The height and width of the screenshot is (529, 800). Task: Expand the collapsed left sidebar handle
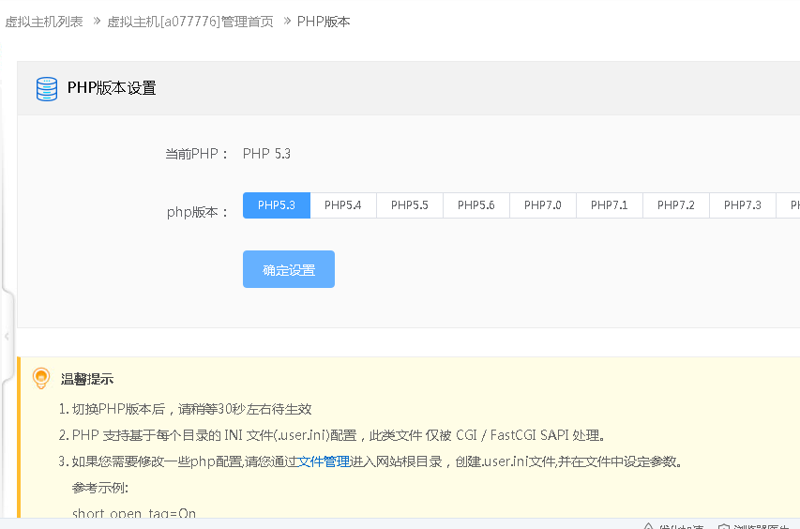point(7,335)
